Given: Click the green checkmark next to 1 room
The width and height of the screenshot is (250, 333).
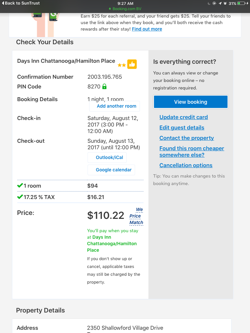Looking at the screenshot, I should 20,185.
